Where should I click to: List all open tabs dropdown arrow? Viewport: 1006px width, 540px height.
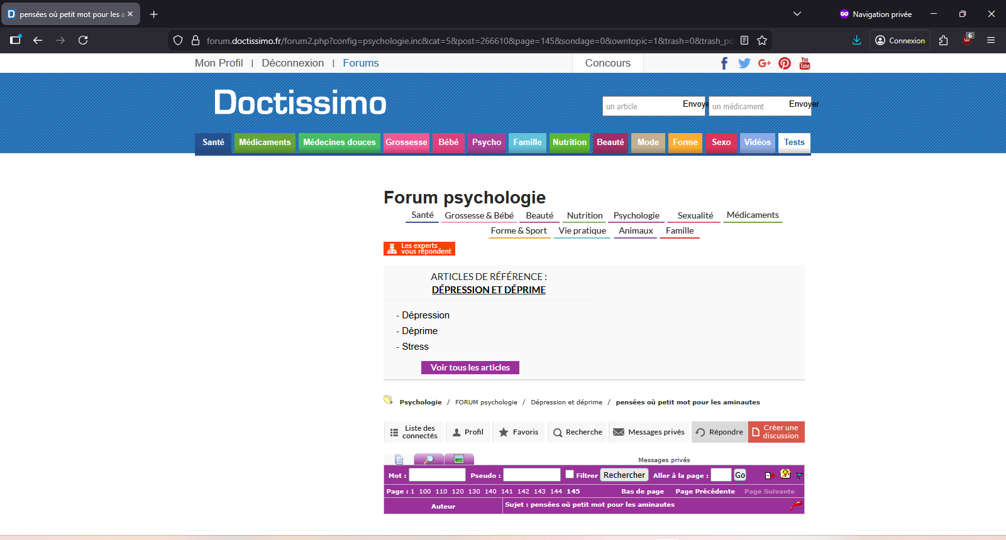tap(797, 14)
